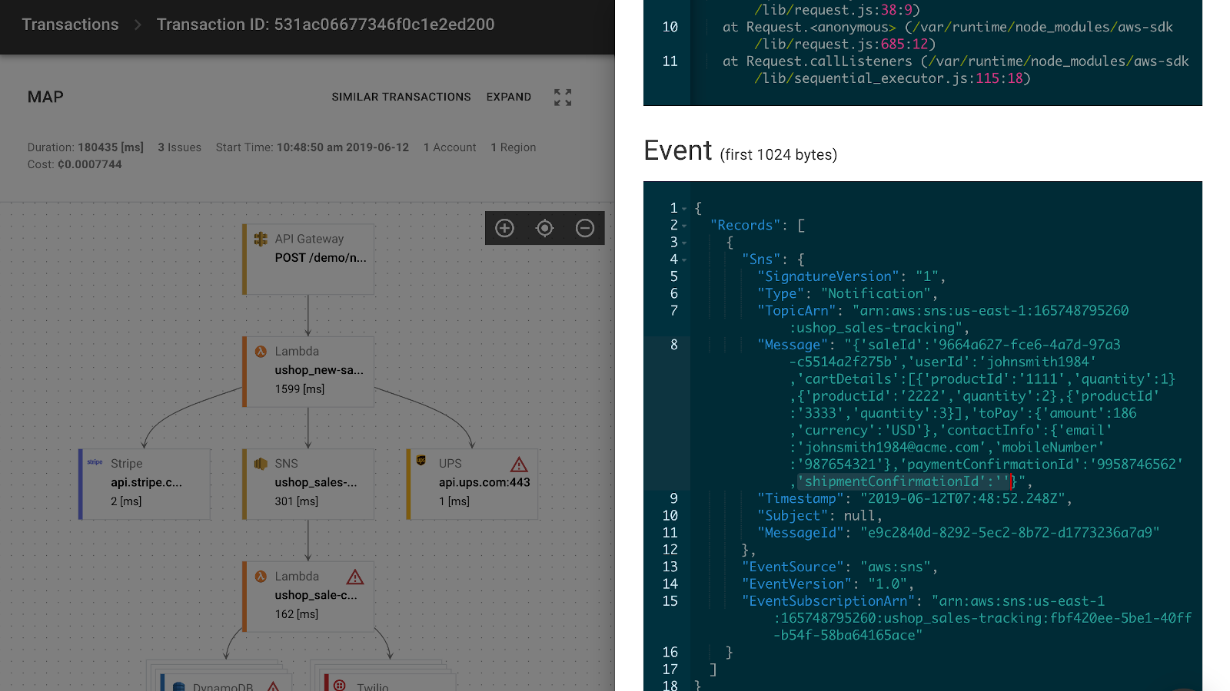Click the "Message" key on line 8
1230x691 pixels.
point(793,345)
